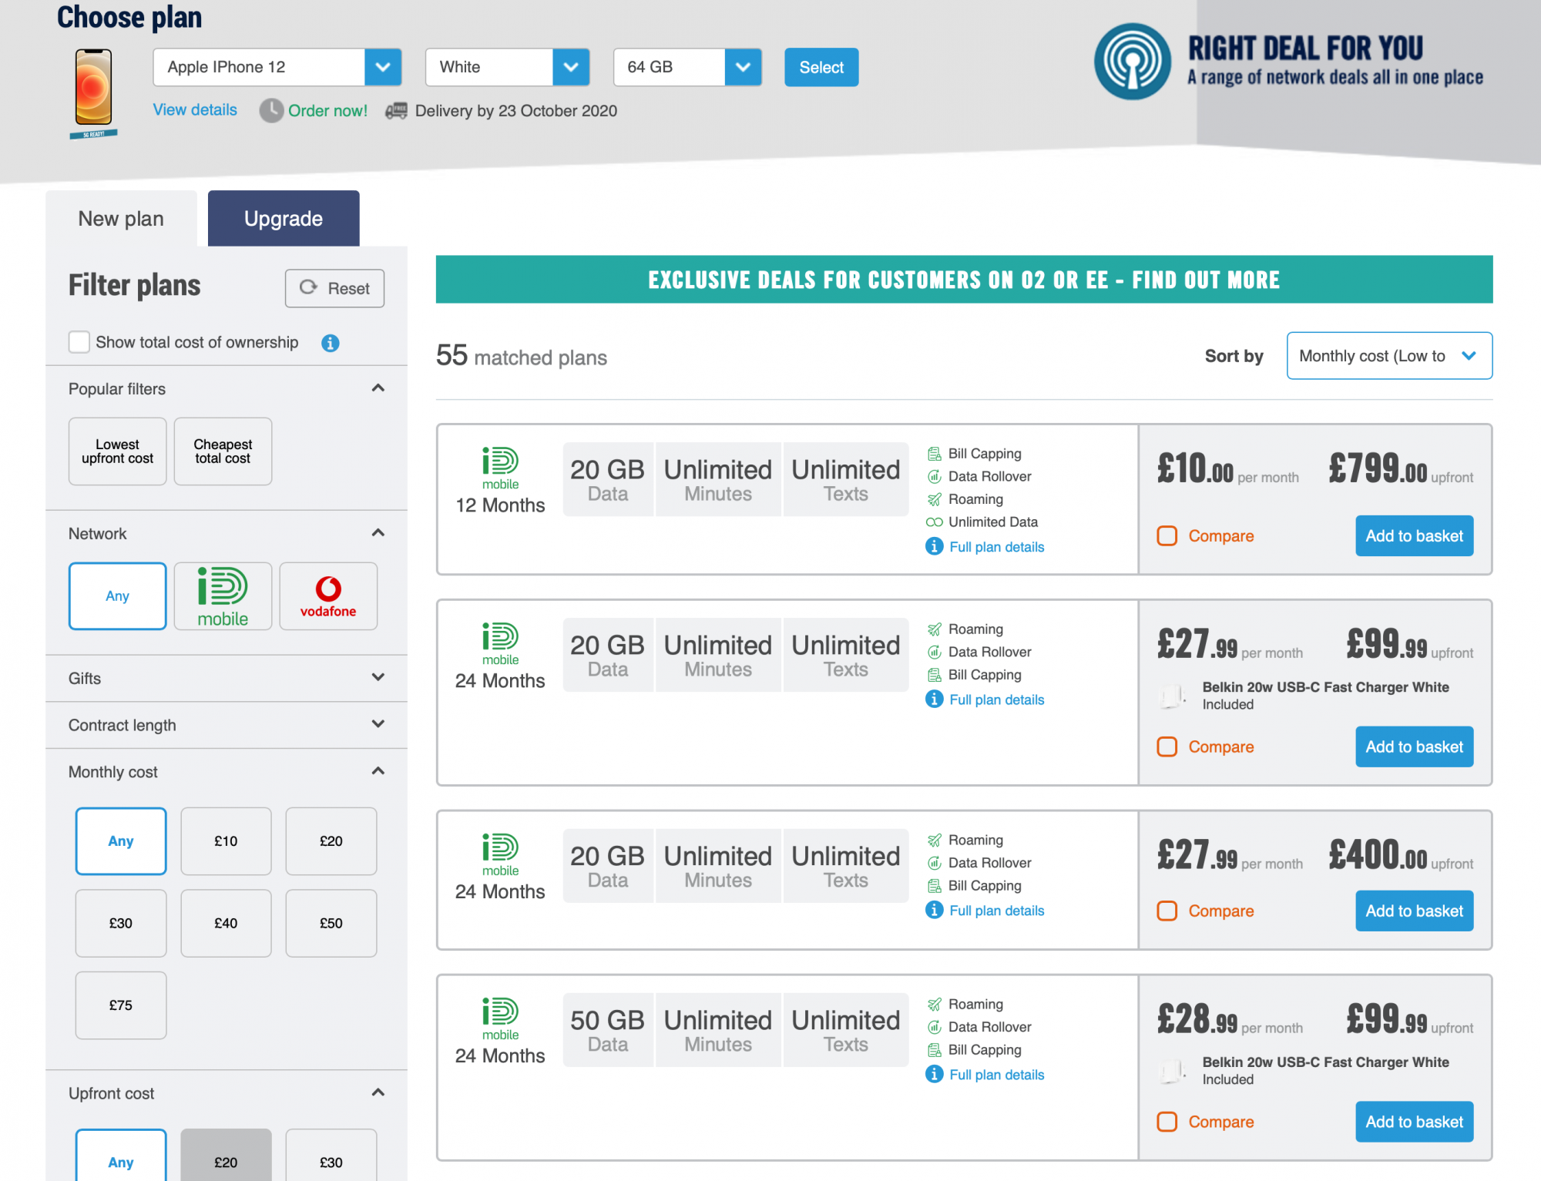Open the View details link
The image size is (1541, 1181).
pos(195,110)
